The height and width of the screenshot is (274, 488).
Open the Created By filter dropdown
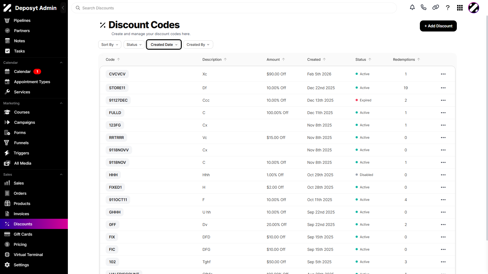pos(198,44)
